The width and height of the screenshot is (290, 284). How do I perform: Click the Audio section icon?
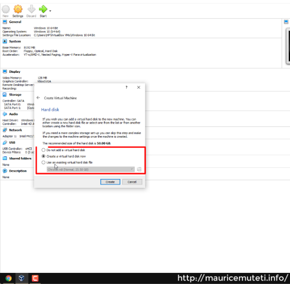click(5, 114)
